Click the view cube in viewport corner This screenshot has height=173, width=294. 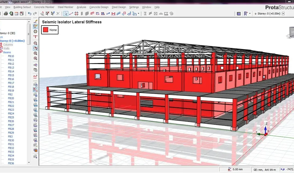[x=291, y=33]
